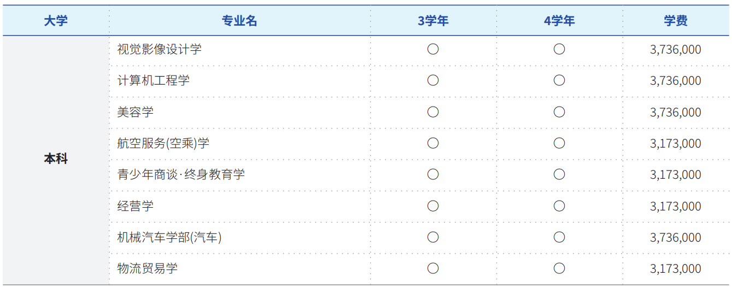
Task: Click the 学费 column header
Action: click(676, 21)
